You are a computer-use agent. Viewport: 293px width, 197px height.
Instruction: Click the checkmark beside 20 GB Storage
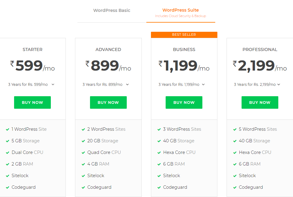coord(83,140)
